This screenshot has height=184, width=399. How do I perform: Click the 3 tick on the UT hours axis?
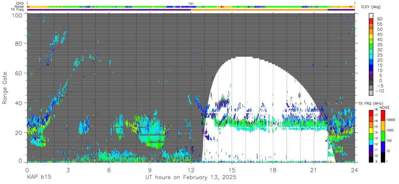coord(68,170)
